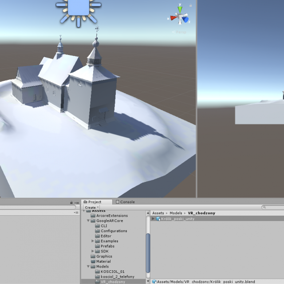Select the KOSCIOL_01 folder
Screen dimensions: 284x284
pos(112,272)
